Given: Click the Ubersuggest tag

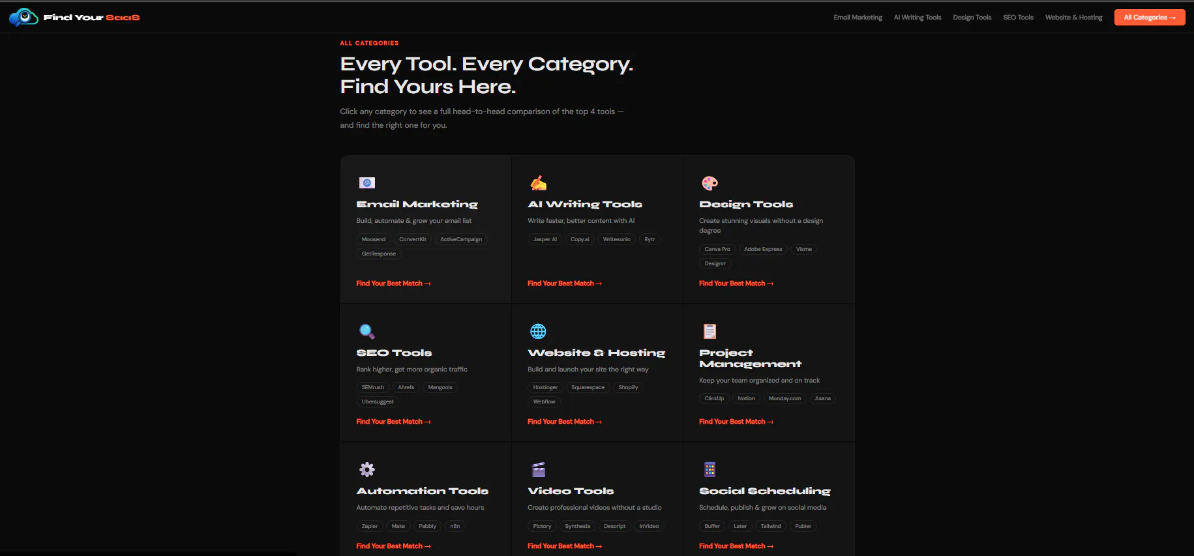Looking at the screenshot, I should point(378,402).
